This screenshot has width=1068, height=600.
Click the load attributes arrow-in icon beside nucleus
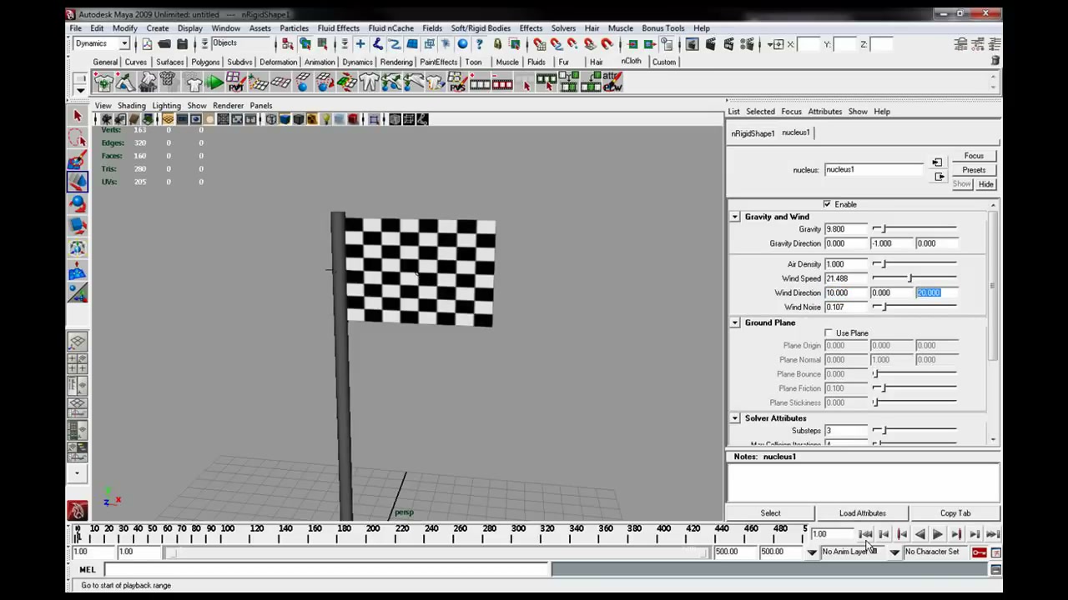pos(937,162)
